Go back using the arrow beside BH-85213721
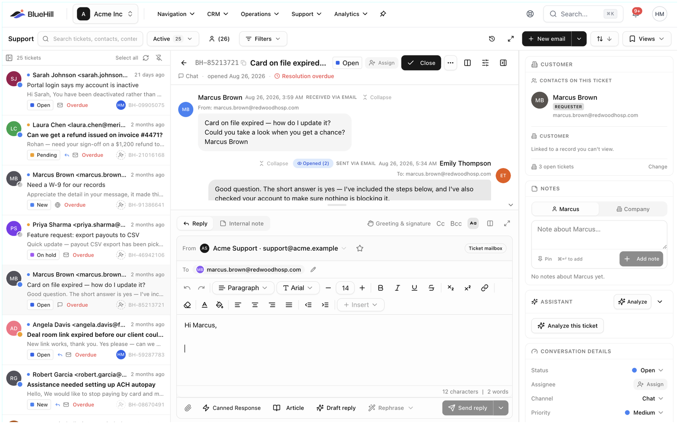679x424 pixels. (184, 63)
